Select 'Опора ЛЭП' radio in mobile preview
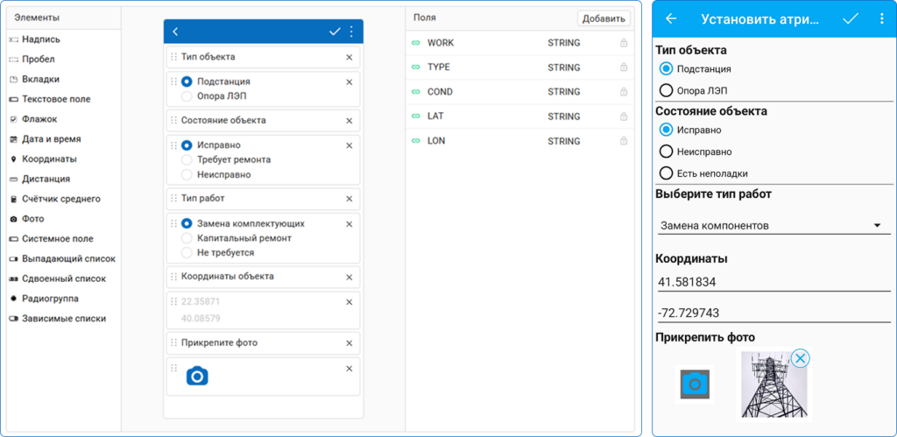 click(667, 90)
